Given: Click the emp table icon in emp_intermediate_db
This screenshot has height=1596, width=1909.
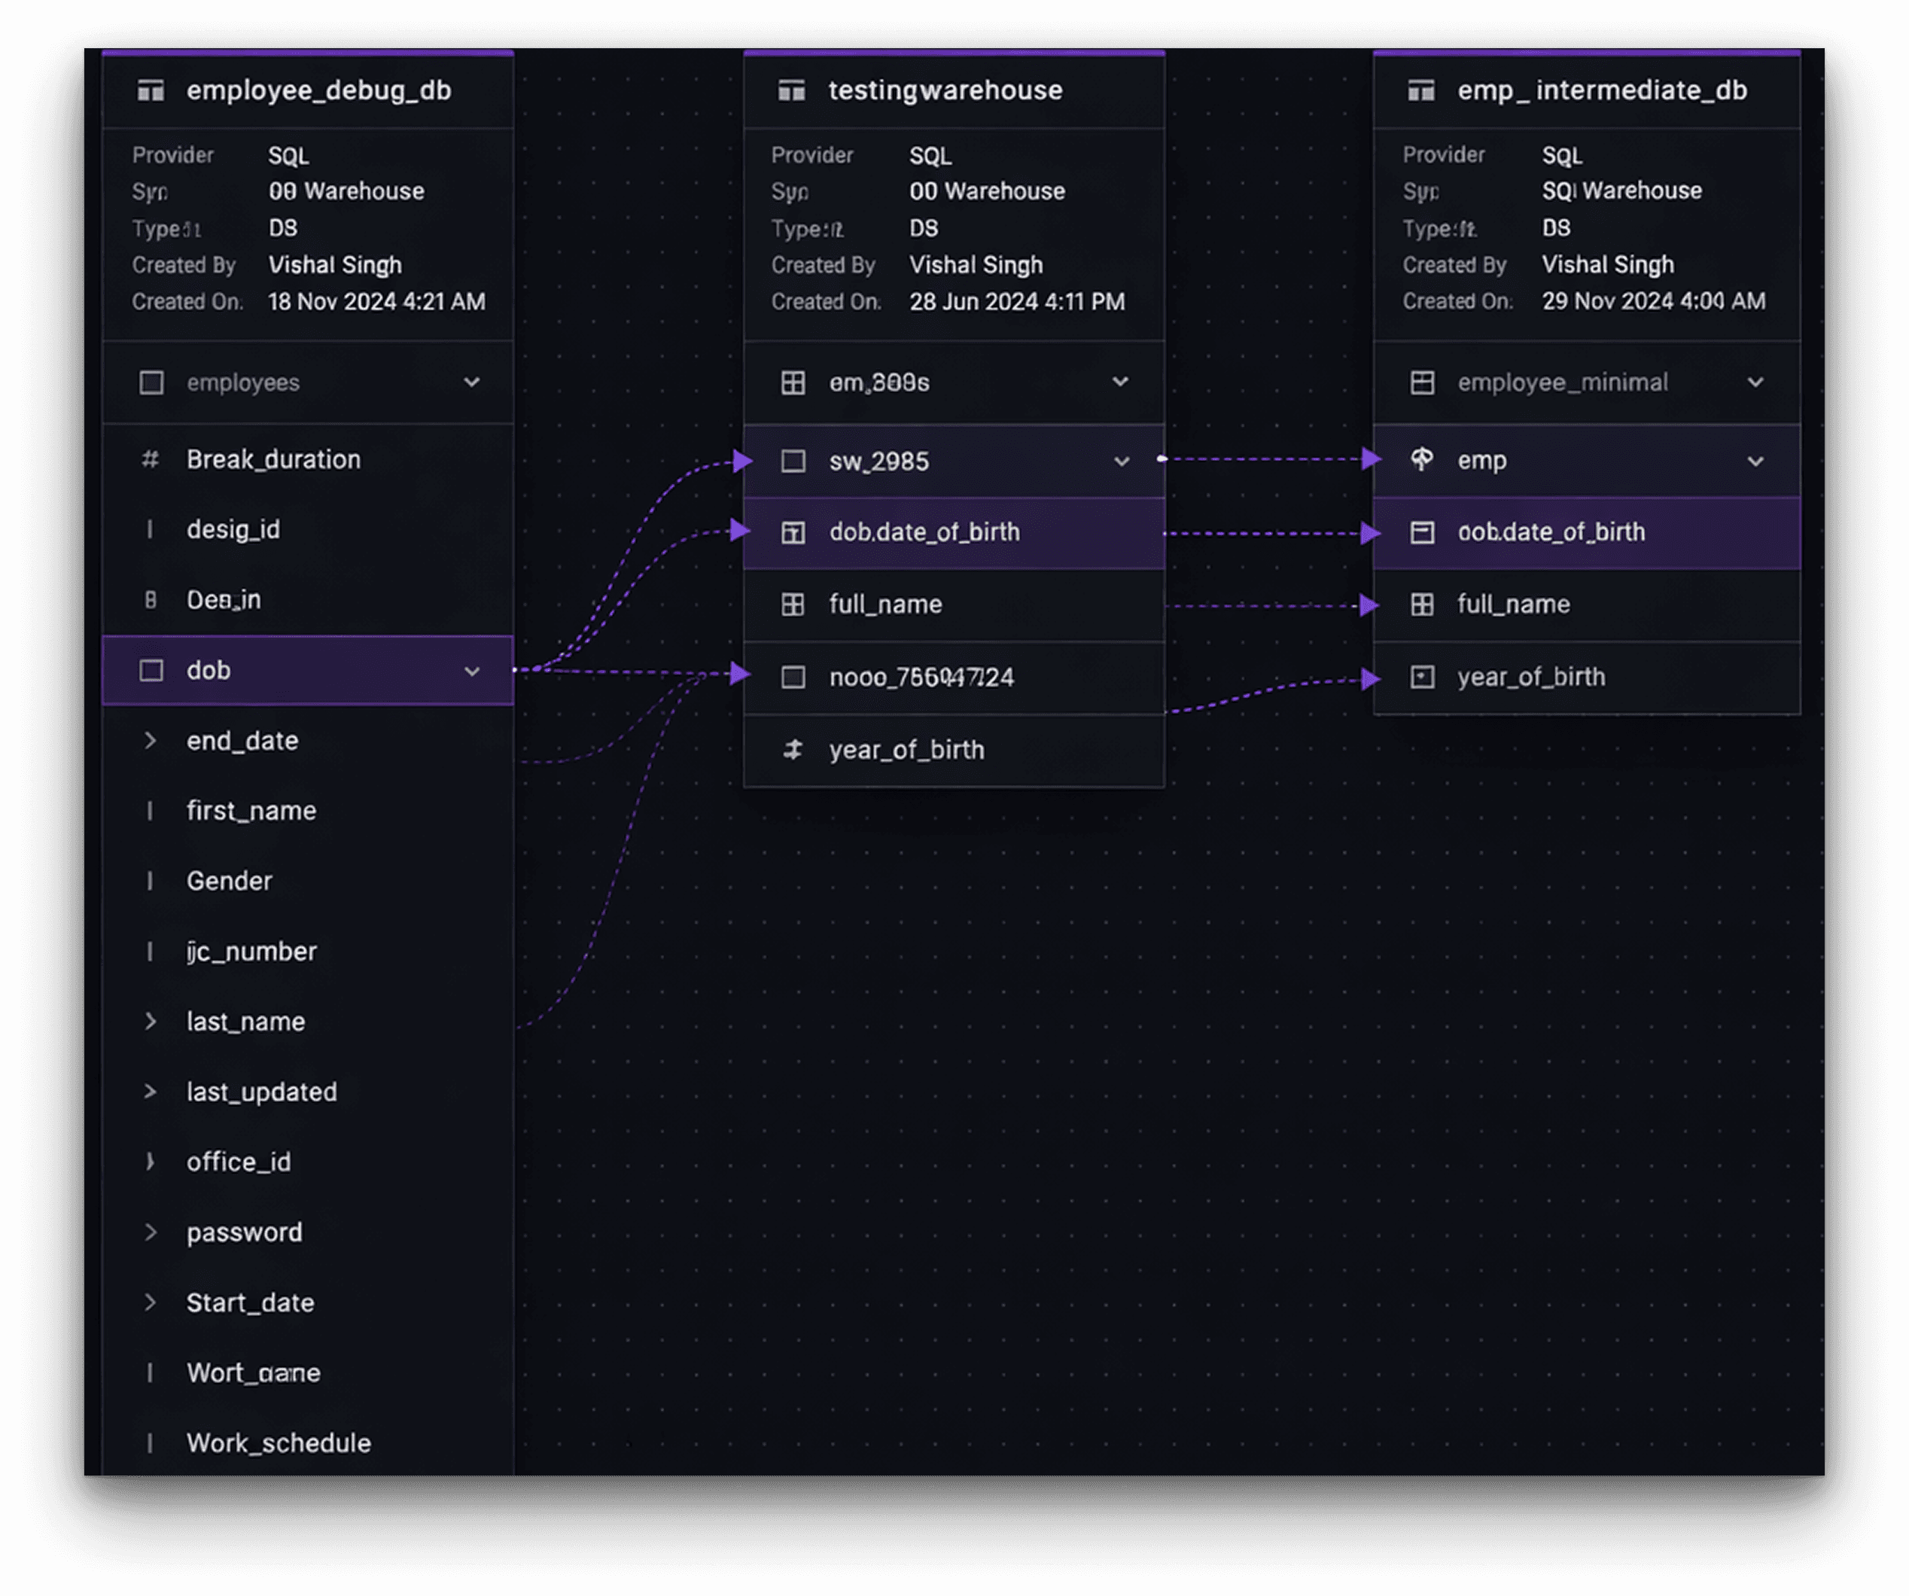Looking at the screenshot, I should [x=1422, y=460].
